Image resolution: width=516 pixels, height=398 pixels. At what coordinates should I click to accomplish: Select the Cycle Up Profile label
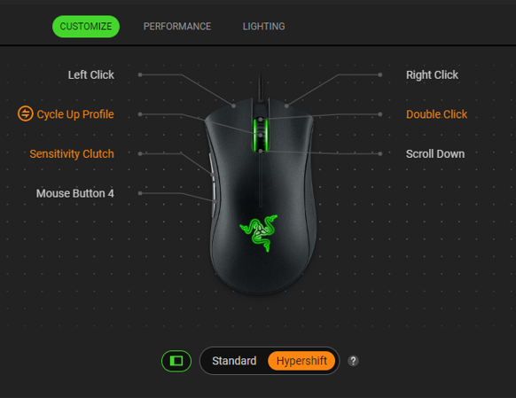point(75,114)
